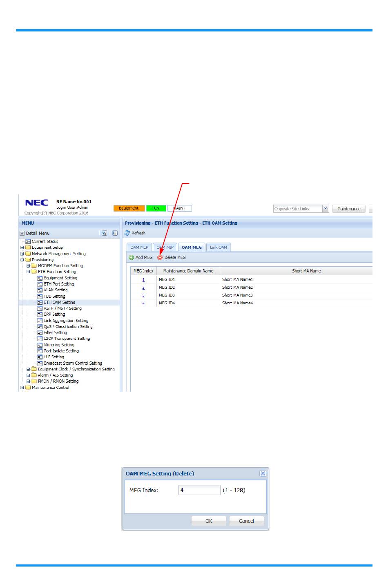Click Cancel in the delete dialog
The width and height of the screenshot is (388, 580).
pos(246,521)
